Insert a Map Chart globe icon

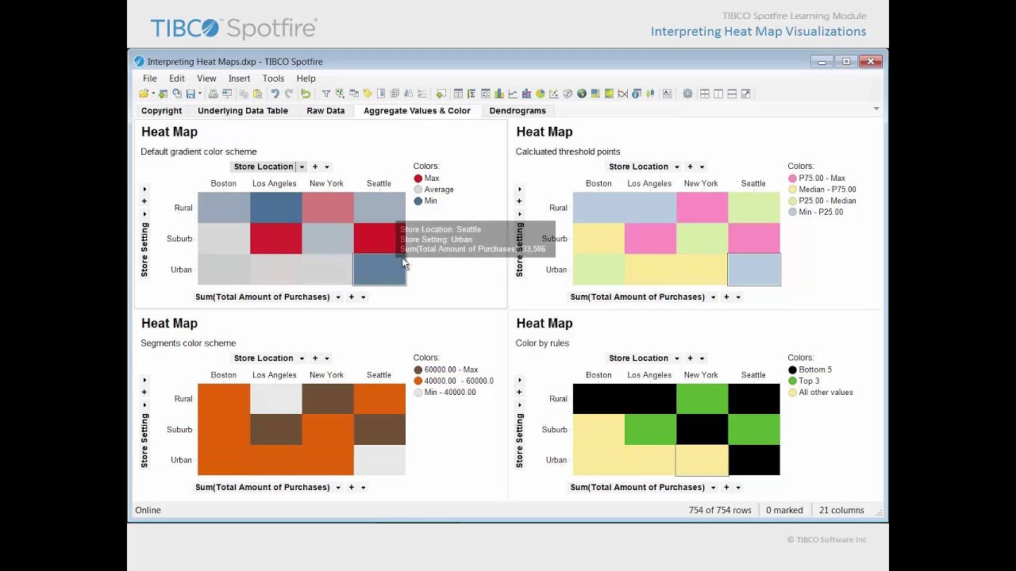coord(582,94)
